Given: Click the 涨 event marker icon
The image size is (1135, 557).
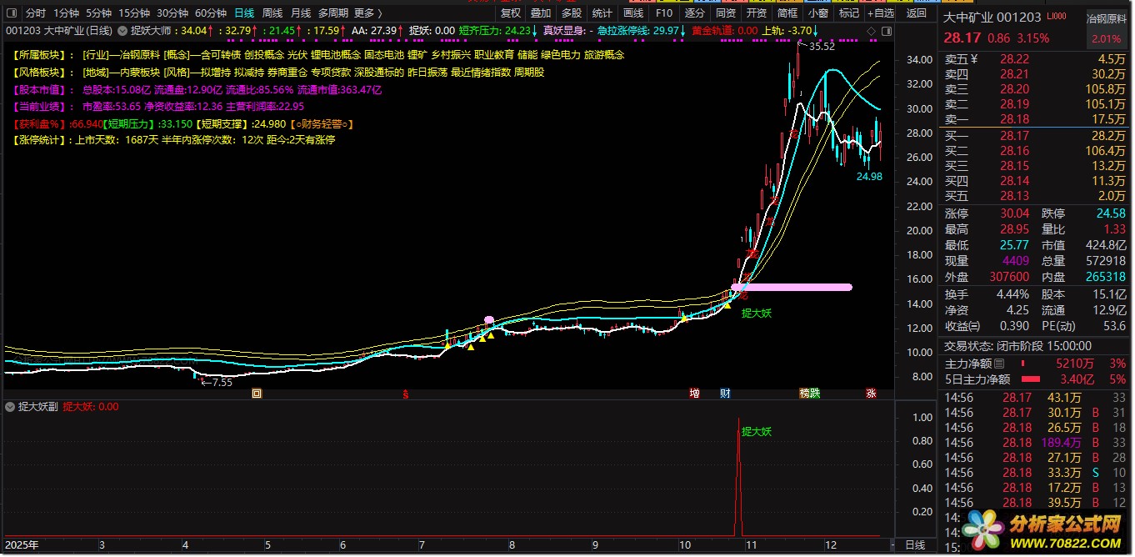Looking at the screenshot, I should coord(871,394).
